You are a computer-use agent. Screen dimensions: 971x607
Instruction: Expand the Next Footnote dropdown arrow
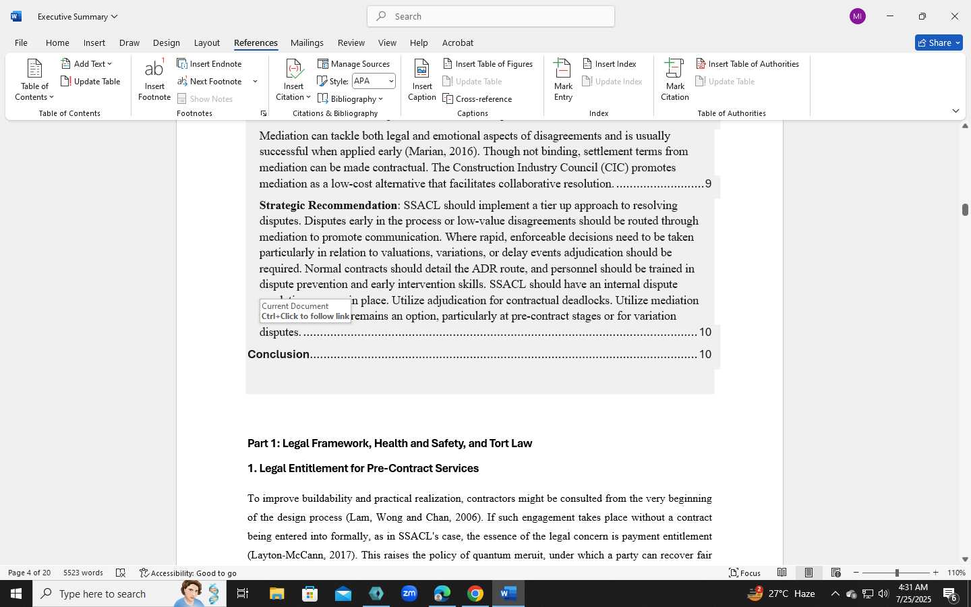click(255, 82)
